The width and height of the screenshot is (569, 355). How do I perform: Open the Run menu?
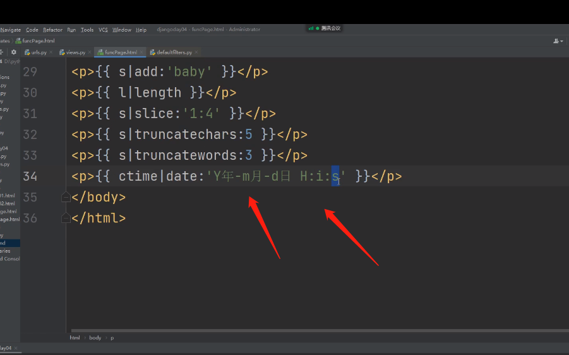pos(71,30)
